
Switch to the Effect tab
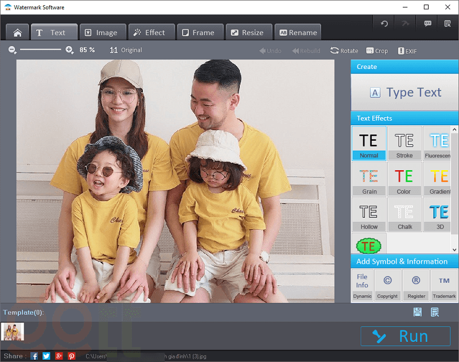coord(149,33)
